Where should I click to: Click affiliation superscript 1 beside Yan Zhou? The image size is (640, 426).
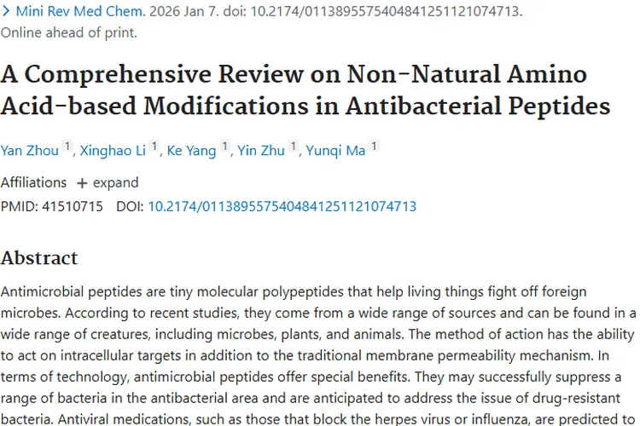point(67,147)
